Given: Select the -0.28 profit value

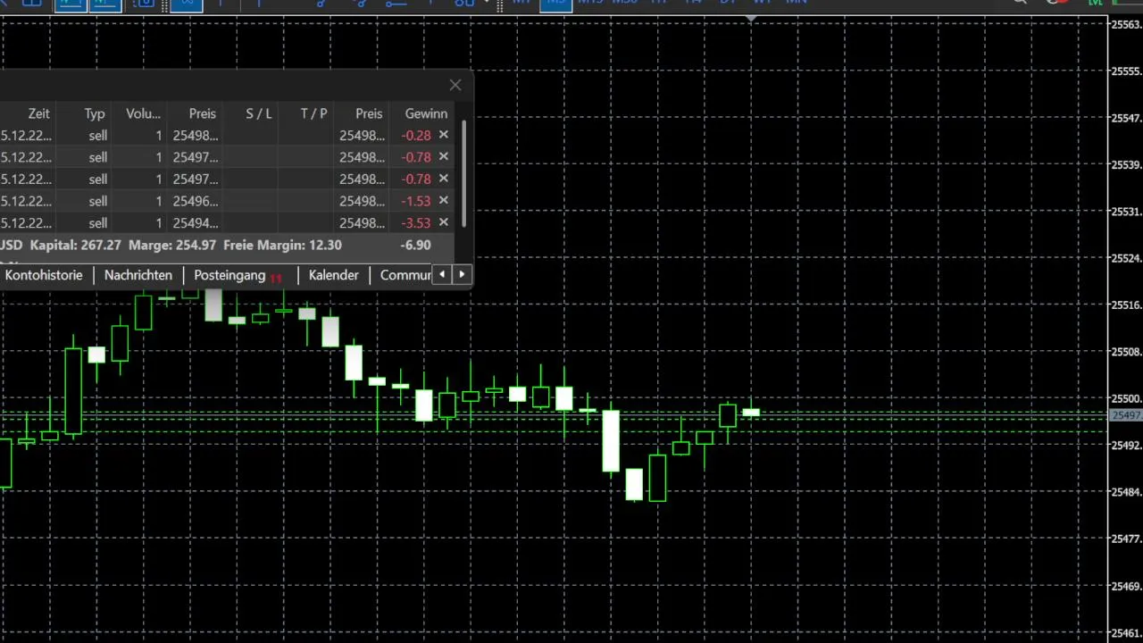Looking at the screenshot, I should (x=416, y=135).
